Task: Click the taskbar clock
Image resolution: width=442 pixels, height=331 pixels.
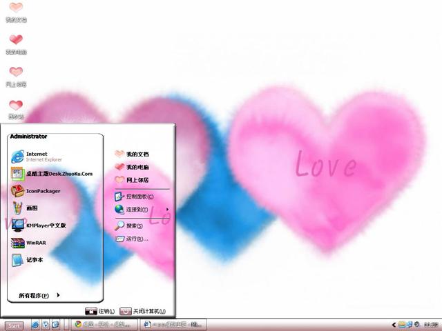Action: (x=431, y=325)
